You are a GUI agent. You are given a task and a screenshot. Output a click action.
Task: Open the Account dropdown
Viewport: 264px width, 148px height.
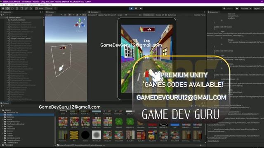click(x=246, y=8)
